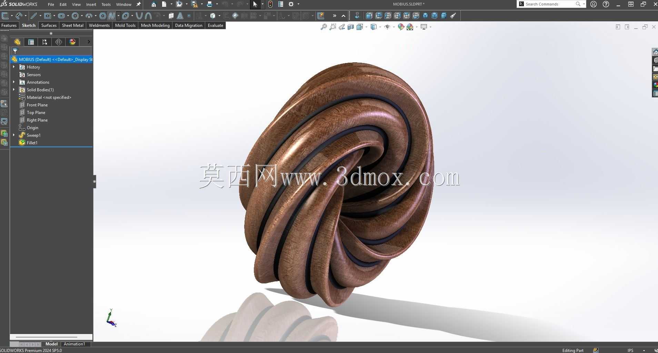Open the Spline tool dropdown arrow
The width and height of the screenshot is (658, 353).
coord(118,15)
